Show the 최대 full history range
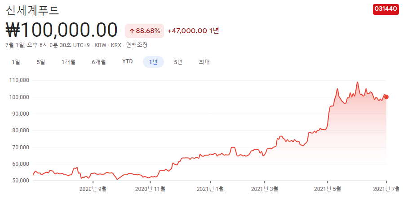The image size is (403, 199). 204,62
